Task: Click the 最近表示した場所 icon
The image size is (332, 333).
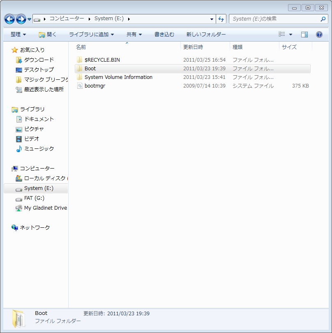Action: (x=18, y=90)
